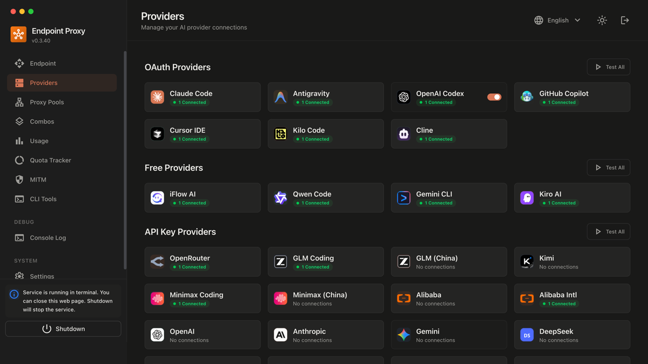Open the English language dropdown
648x364 pixels.
tap(557, 20)
